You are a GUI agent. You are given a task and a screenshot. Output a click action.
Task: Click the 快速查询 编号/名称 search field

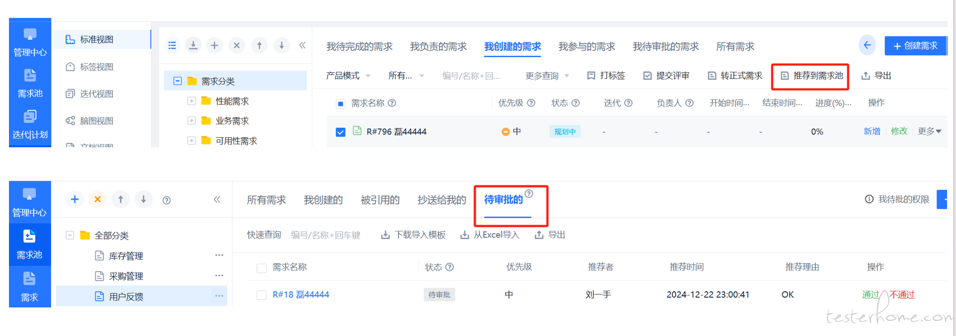click(326, 235)
